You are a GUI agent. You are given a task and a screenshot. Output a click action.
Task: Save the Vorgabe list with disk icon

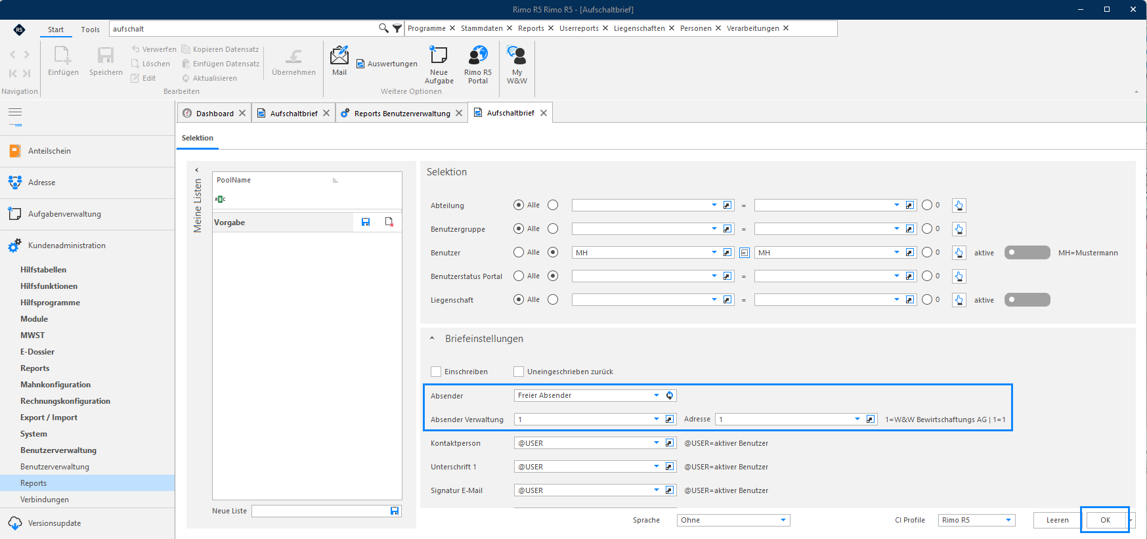click(366, 223)
